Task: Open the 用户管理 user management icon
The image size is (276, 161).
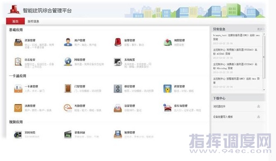Action: click(x=68, y=42)
